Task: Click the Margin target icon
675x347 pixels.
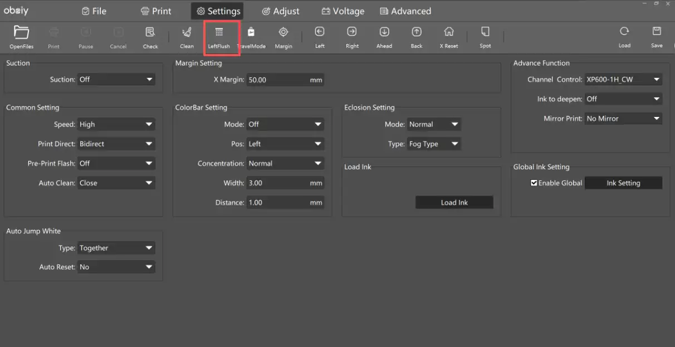Action: coord(283,32)
